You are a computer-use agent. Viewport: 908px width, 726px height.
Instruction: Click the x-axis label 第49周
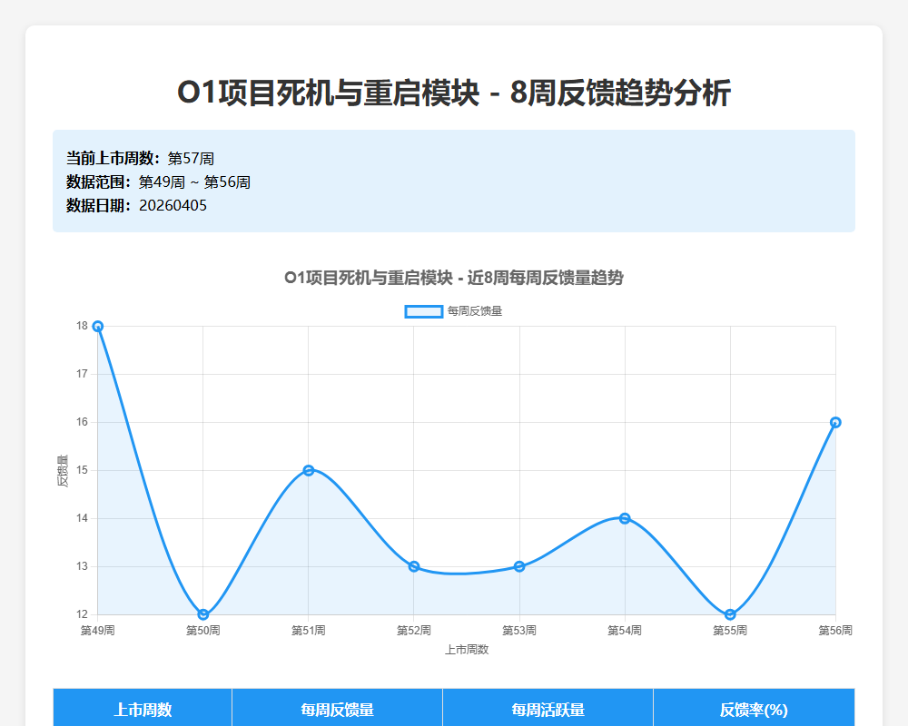(x=97, y=630)
